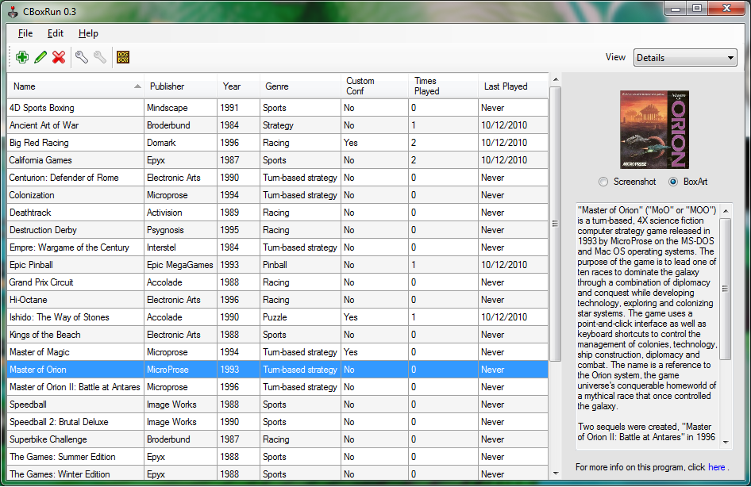This screenshot has height=487, width=751.
Task: Sort list by the Publisher column header
Action: [x=167, y=86]
